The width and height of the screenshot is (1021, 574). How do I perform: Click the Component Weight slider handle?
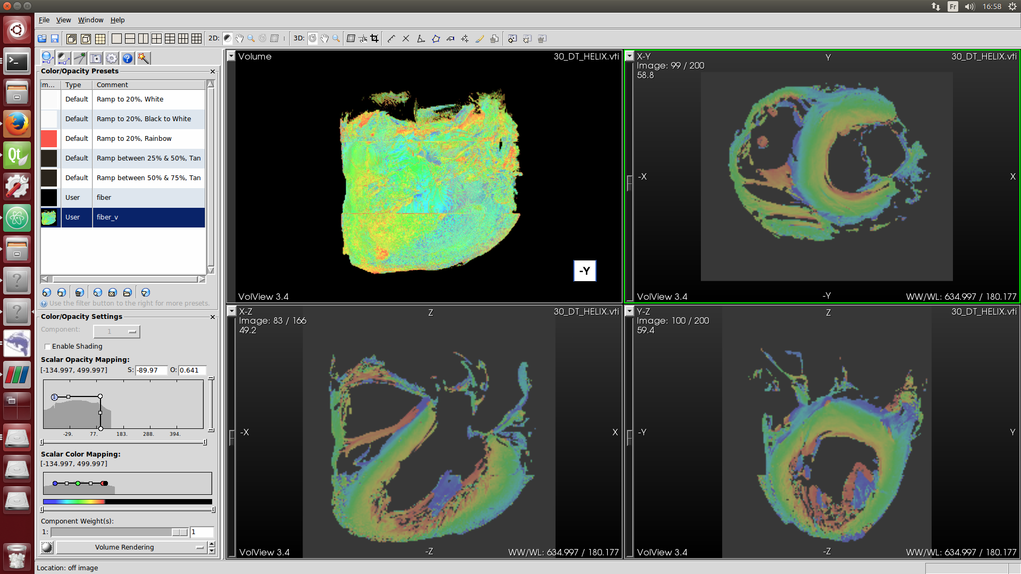180,532
